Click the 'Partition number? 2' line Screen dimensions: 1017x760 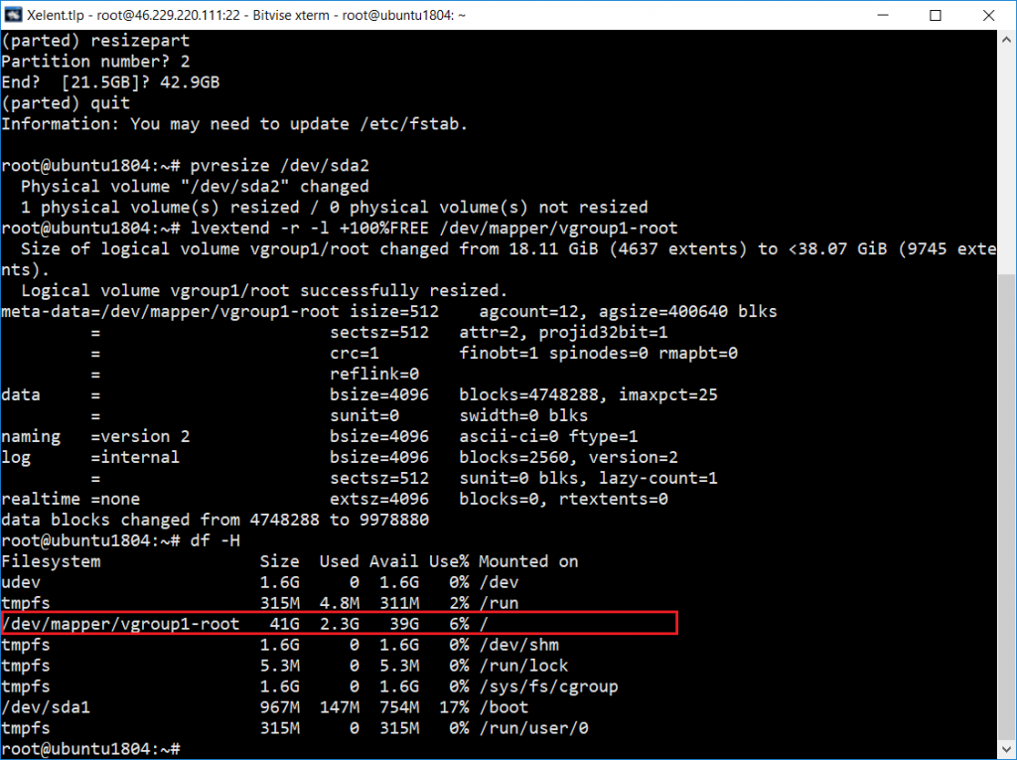pos(95,61)
